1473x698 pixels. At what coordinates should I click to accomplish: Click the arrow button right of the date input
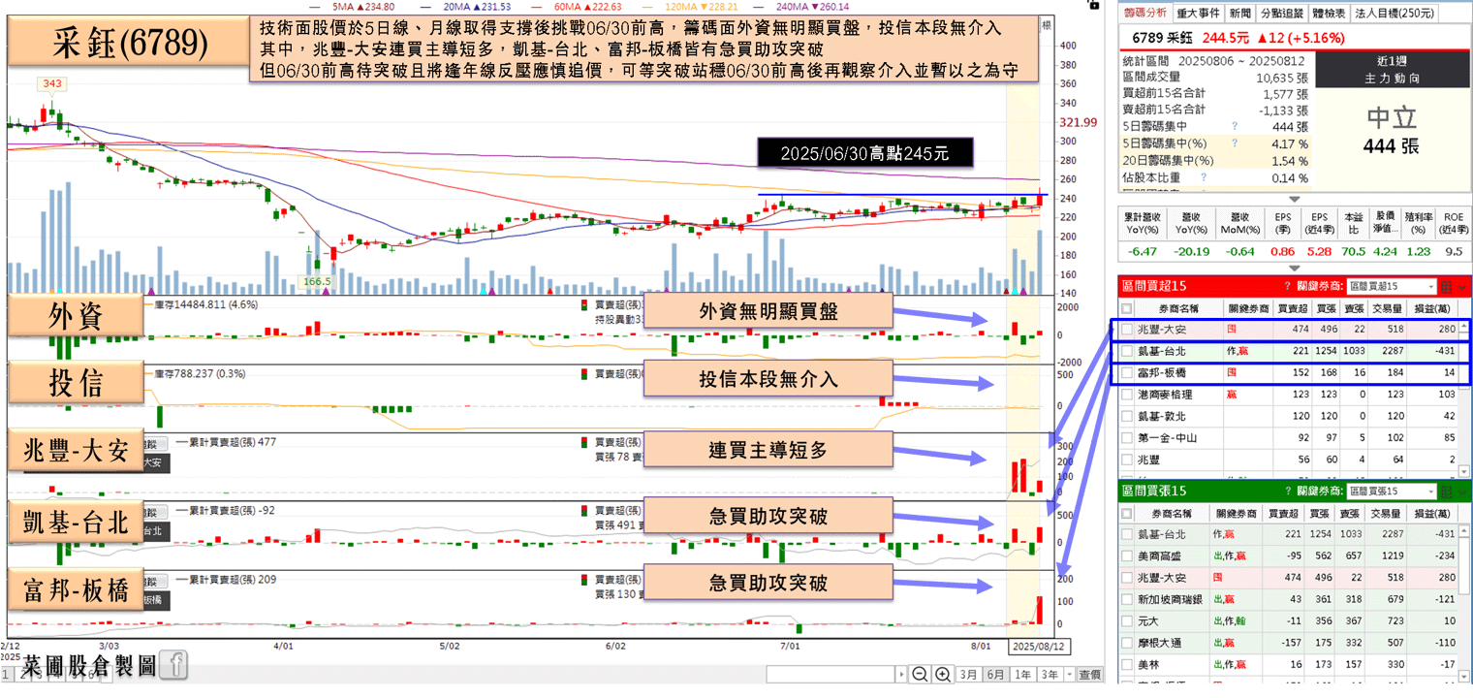902,675
